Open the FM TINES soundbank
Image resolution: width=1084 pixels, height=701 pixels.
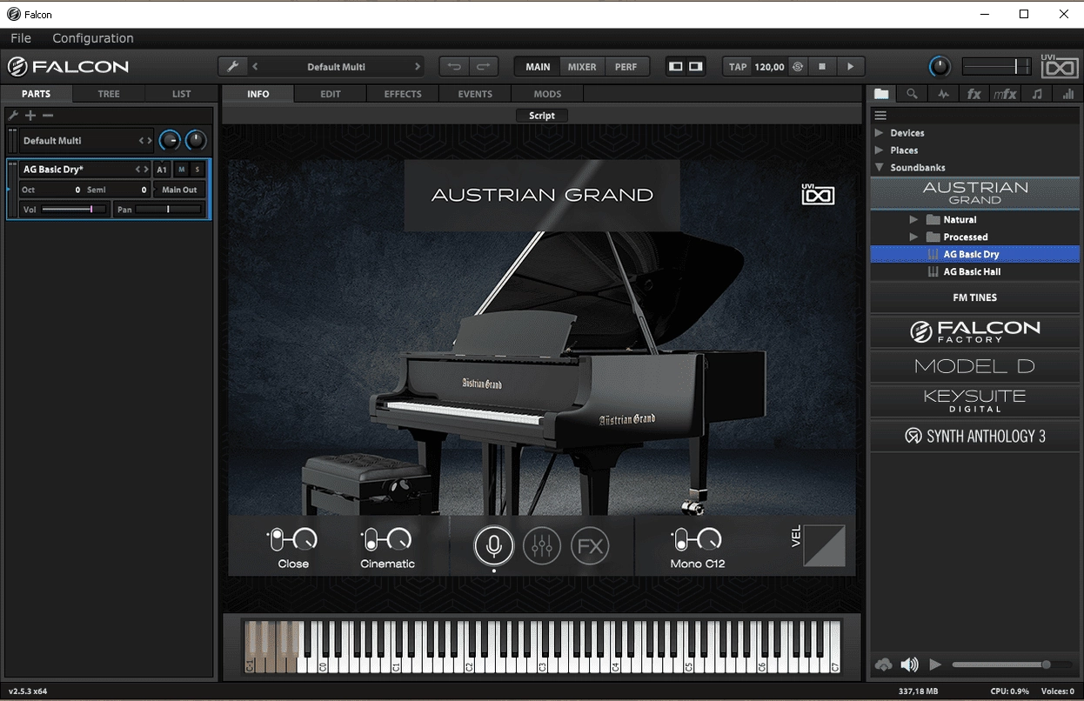(975, 297)
